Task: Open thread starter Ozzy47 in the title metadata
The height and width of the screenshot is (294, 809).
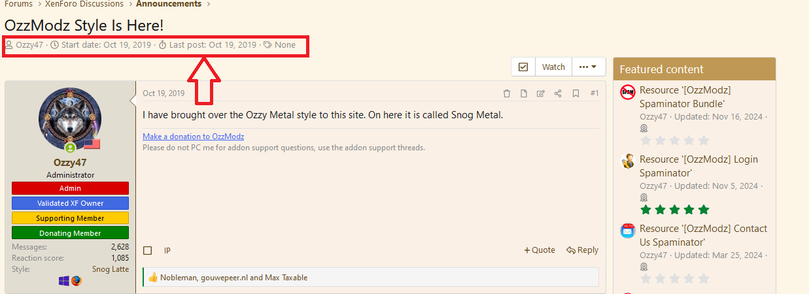Action: (x=29, y=45)
